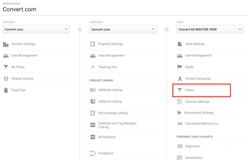Click the Content Grouping icon
Viewport: 248px width, 160px height.
point(179,79)
